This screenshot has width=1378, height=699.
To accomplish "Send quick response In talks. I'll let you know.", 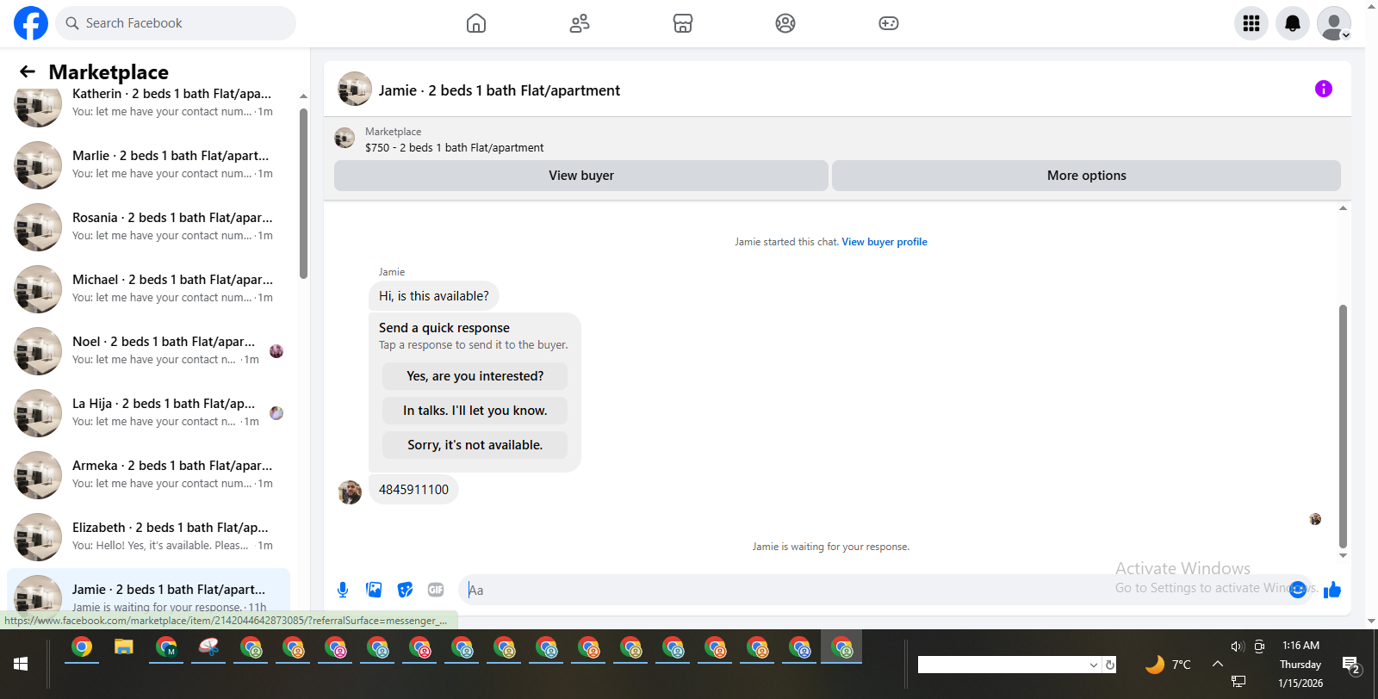I will (475, 411).
